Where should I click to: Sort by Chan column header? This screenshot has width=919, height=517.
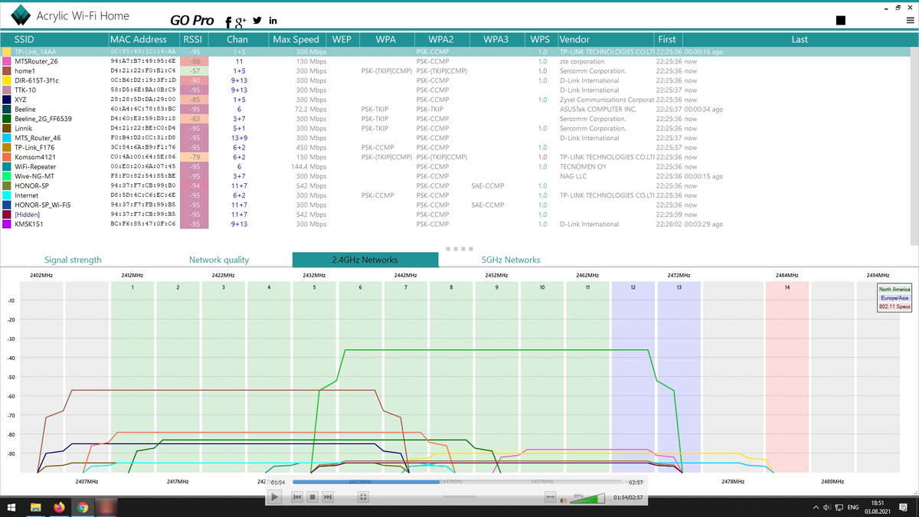click(x=237, y=39)
